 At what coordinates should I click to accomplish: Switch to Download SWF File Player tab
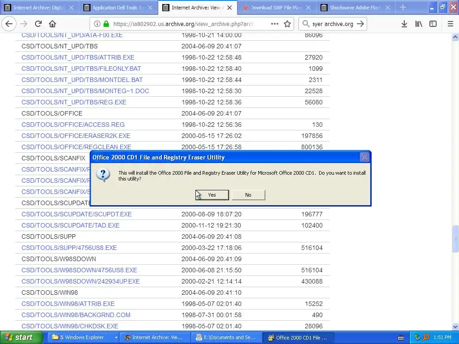pyautogui.click(x=276, y=8)
